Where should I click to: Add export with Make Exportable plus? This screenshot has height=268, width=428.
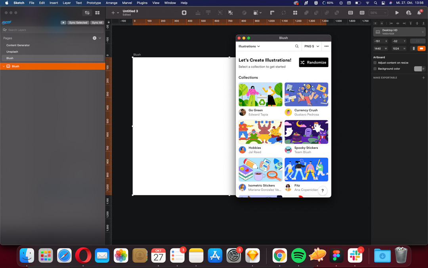point(424,78)
